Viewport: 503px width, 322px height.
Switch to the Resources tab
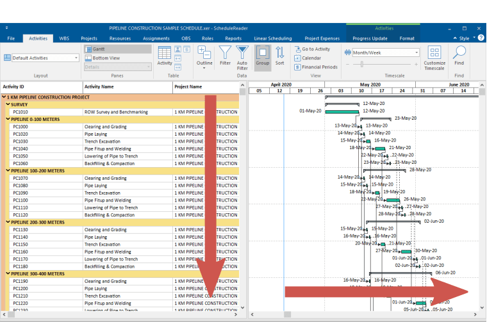pyautogui.click(x=120, y=38)
